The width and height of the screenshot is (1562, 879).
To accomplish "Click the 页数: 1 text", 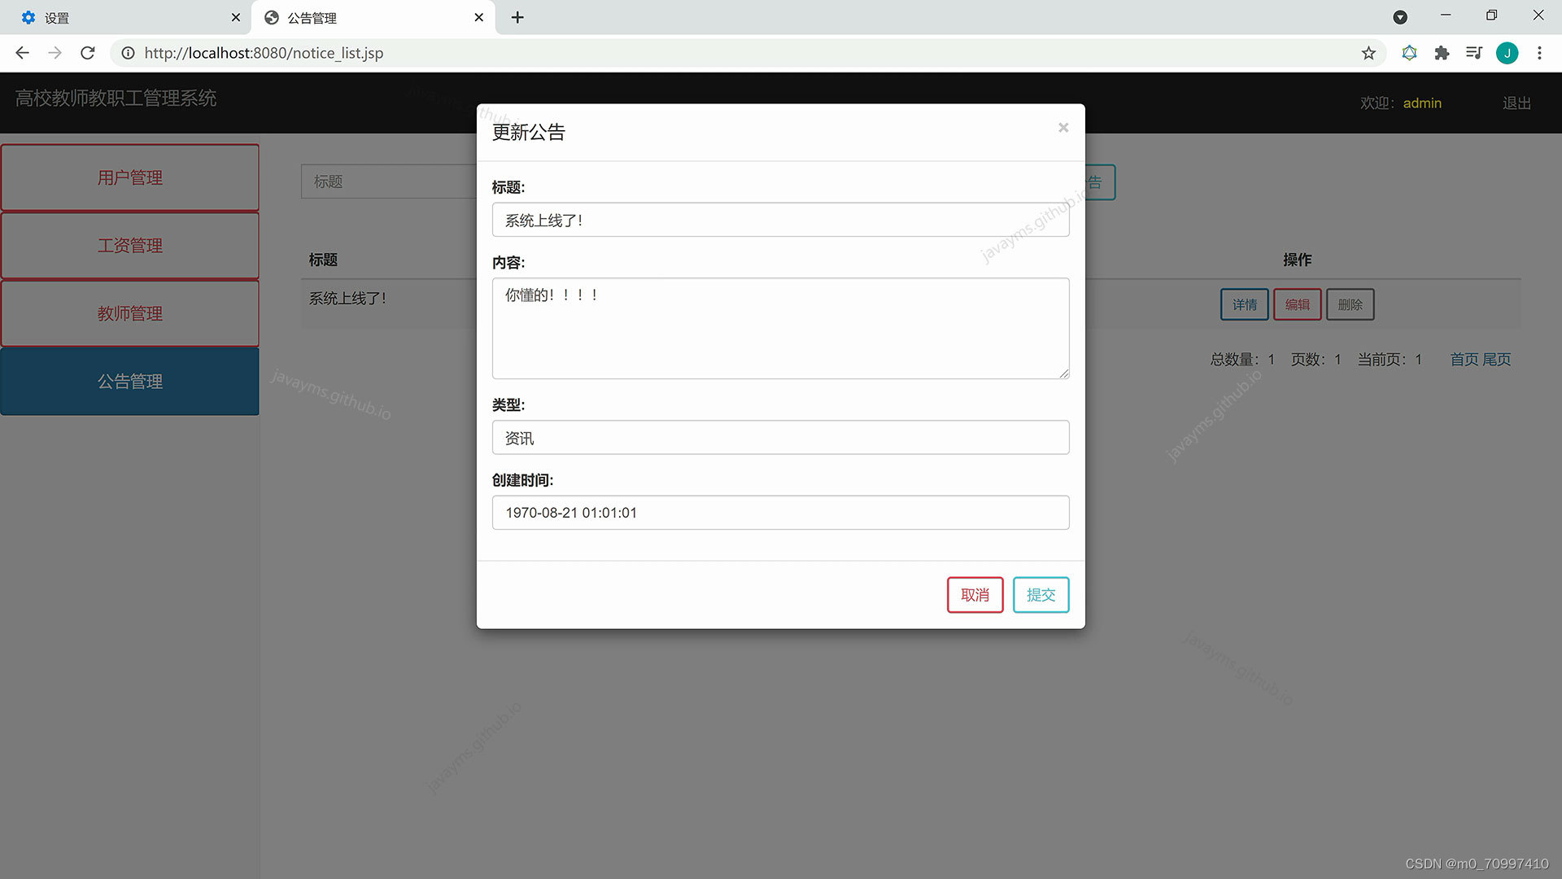I will point(1315,359).
